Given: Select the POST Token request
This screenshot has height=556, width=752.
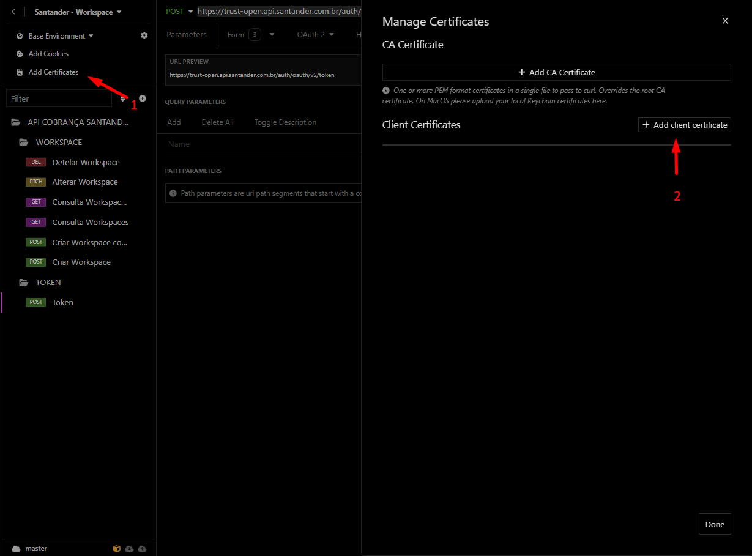Looking at the screenshot, I should tap(78, 303).
